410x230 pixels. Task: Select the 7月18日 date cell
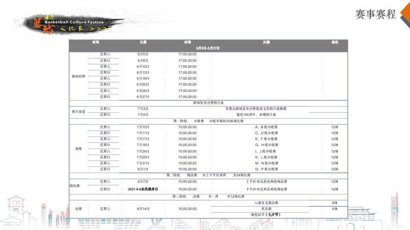point(143,145)
